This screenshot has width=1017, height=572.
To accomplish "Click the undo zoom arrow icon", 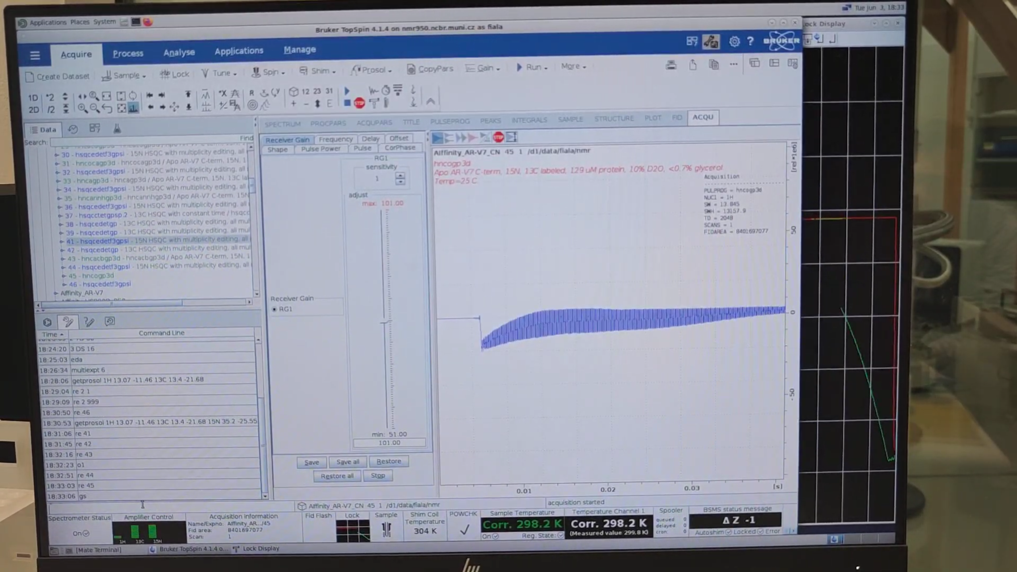I will pos(107,108).
